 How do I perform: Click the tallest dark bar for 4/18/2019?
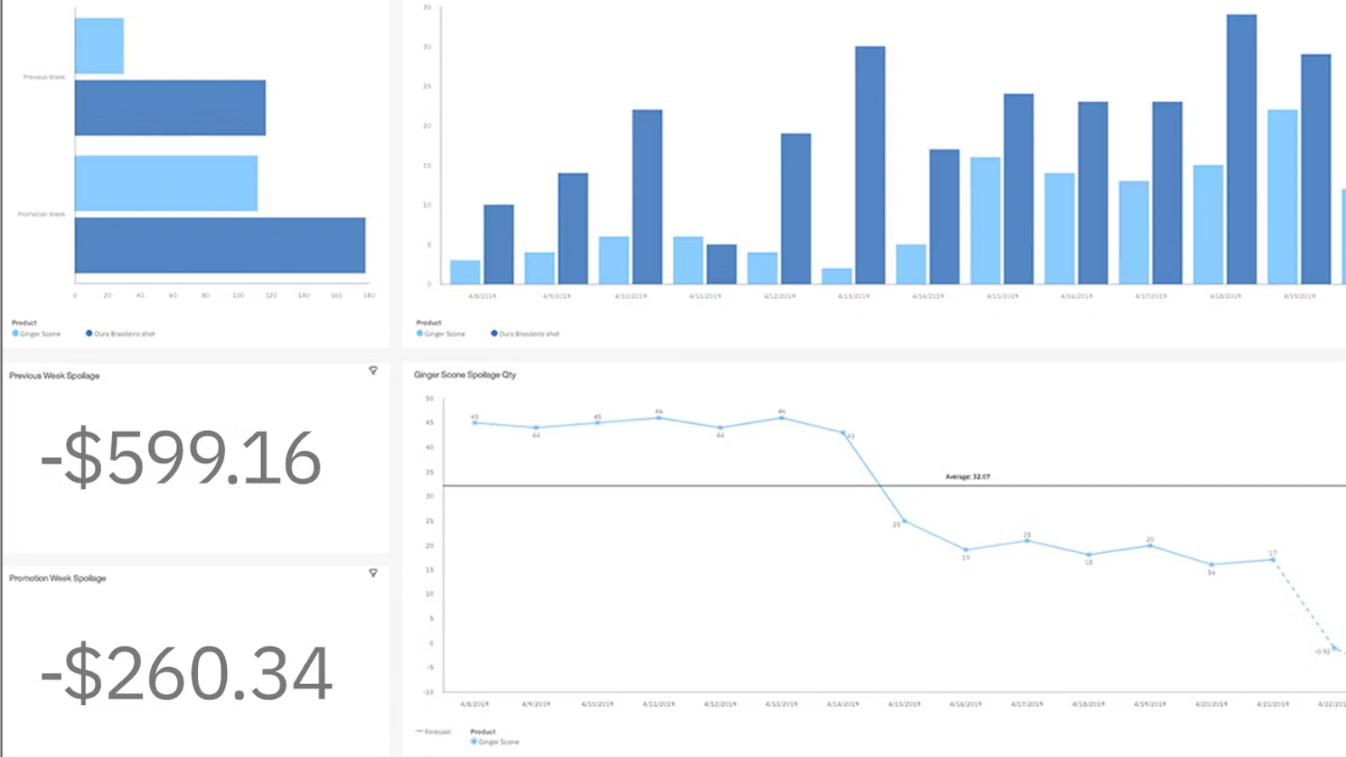[x=1241, y=150]
